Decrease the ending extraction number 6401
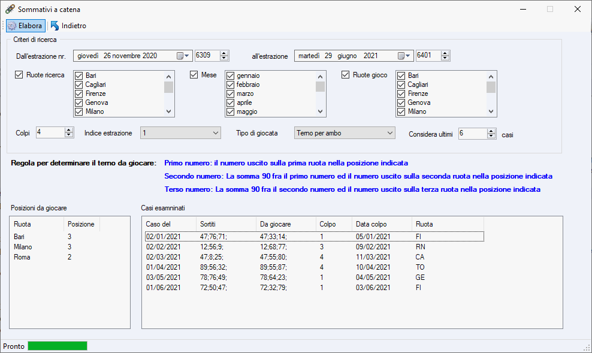The height and width of the screenshot is (353, 592). coord(445,58)
